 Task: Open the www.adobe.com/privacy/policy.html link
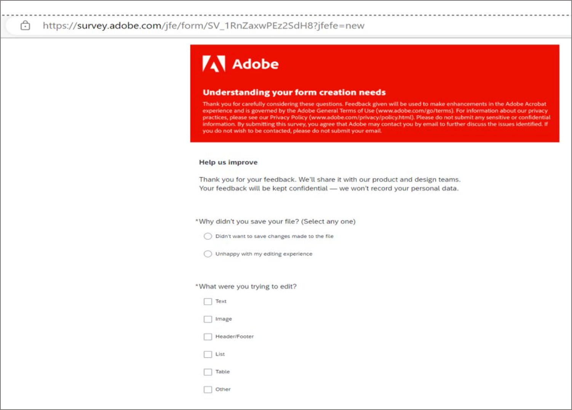pos(361,117)
